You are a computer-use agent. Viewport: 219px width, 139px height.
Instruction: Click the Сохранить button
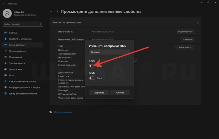[99, 93]
